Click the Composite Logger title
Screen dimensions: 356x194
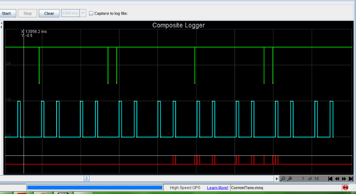click(178, 25)
